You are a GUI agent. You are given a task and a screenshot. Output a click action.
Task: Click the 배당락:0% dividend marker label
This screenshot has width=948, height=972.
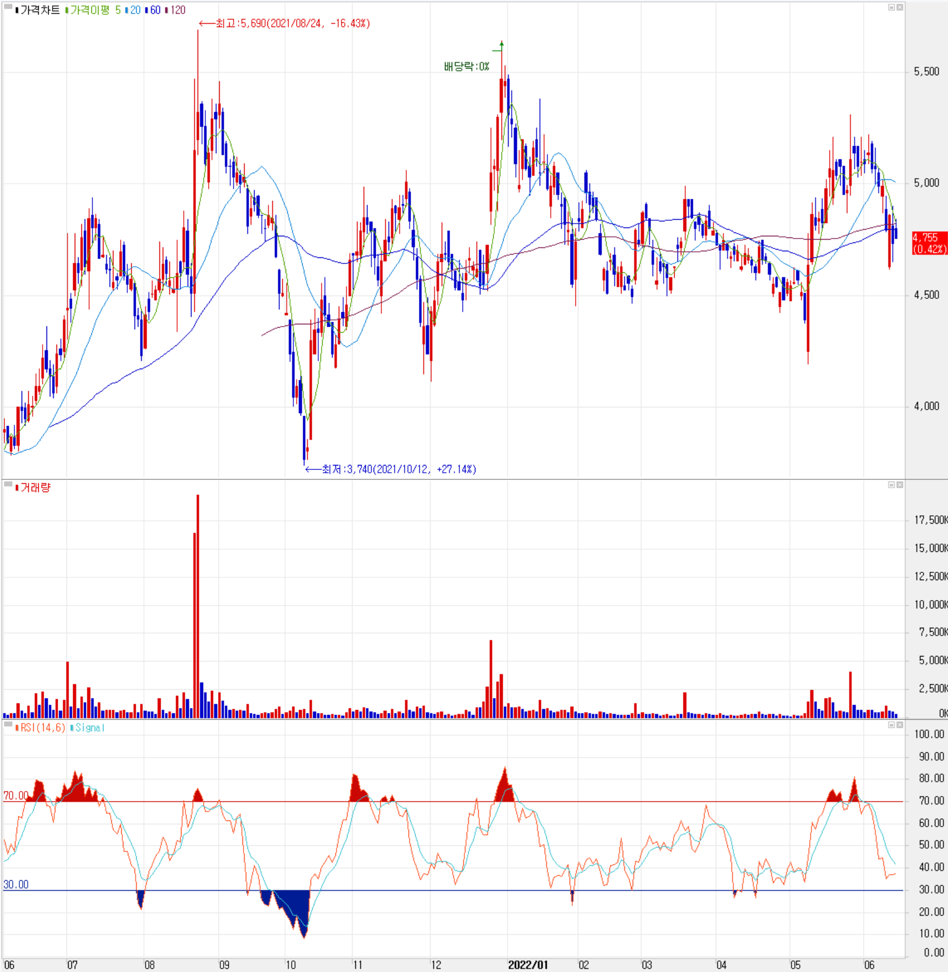(x=467, y=66)
